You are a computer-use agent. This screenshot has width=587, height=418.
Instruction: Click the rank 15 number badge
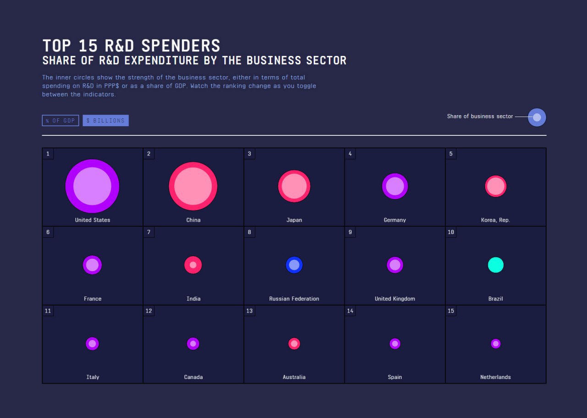tap(451, 311)
